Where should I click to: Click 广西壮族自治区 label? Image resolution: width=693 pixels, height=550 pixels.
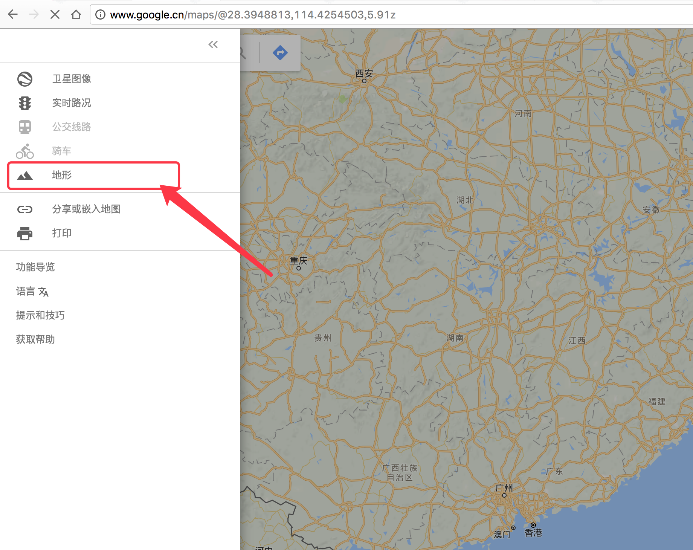[400, 473]
